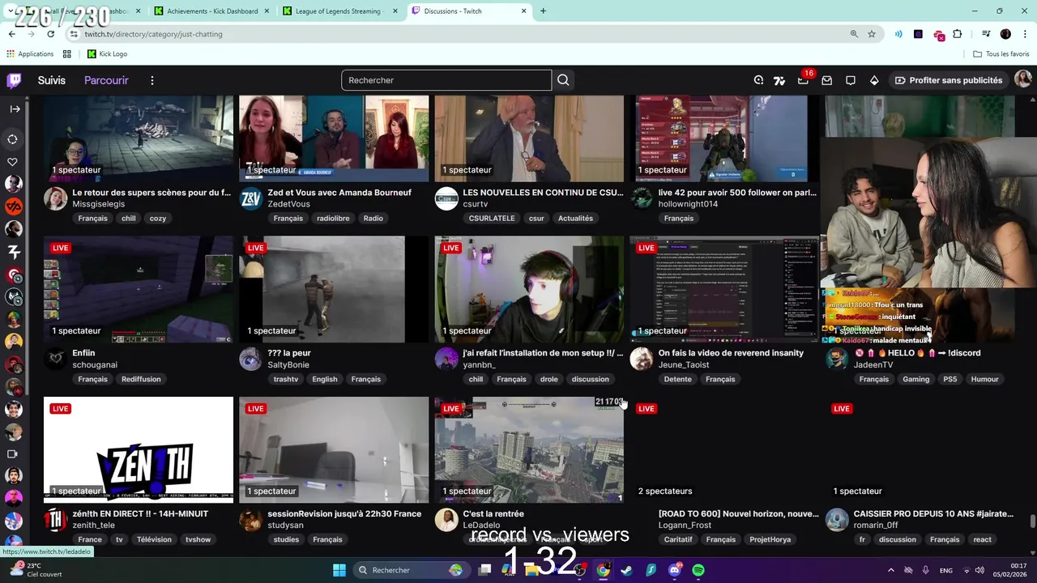Click the studysan channel avatar
1037x583 pixels.
pyautogui.click(x=251, y=519)
